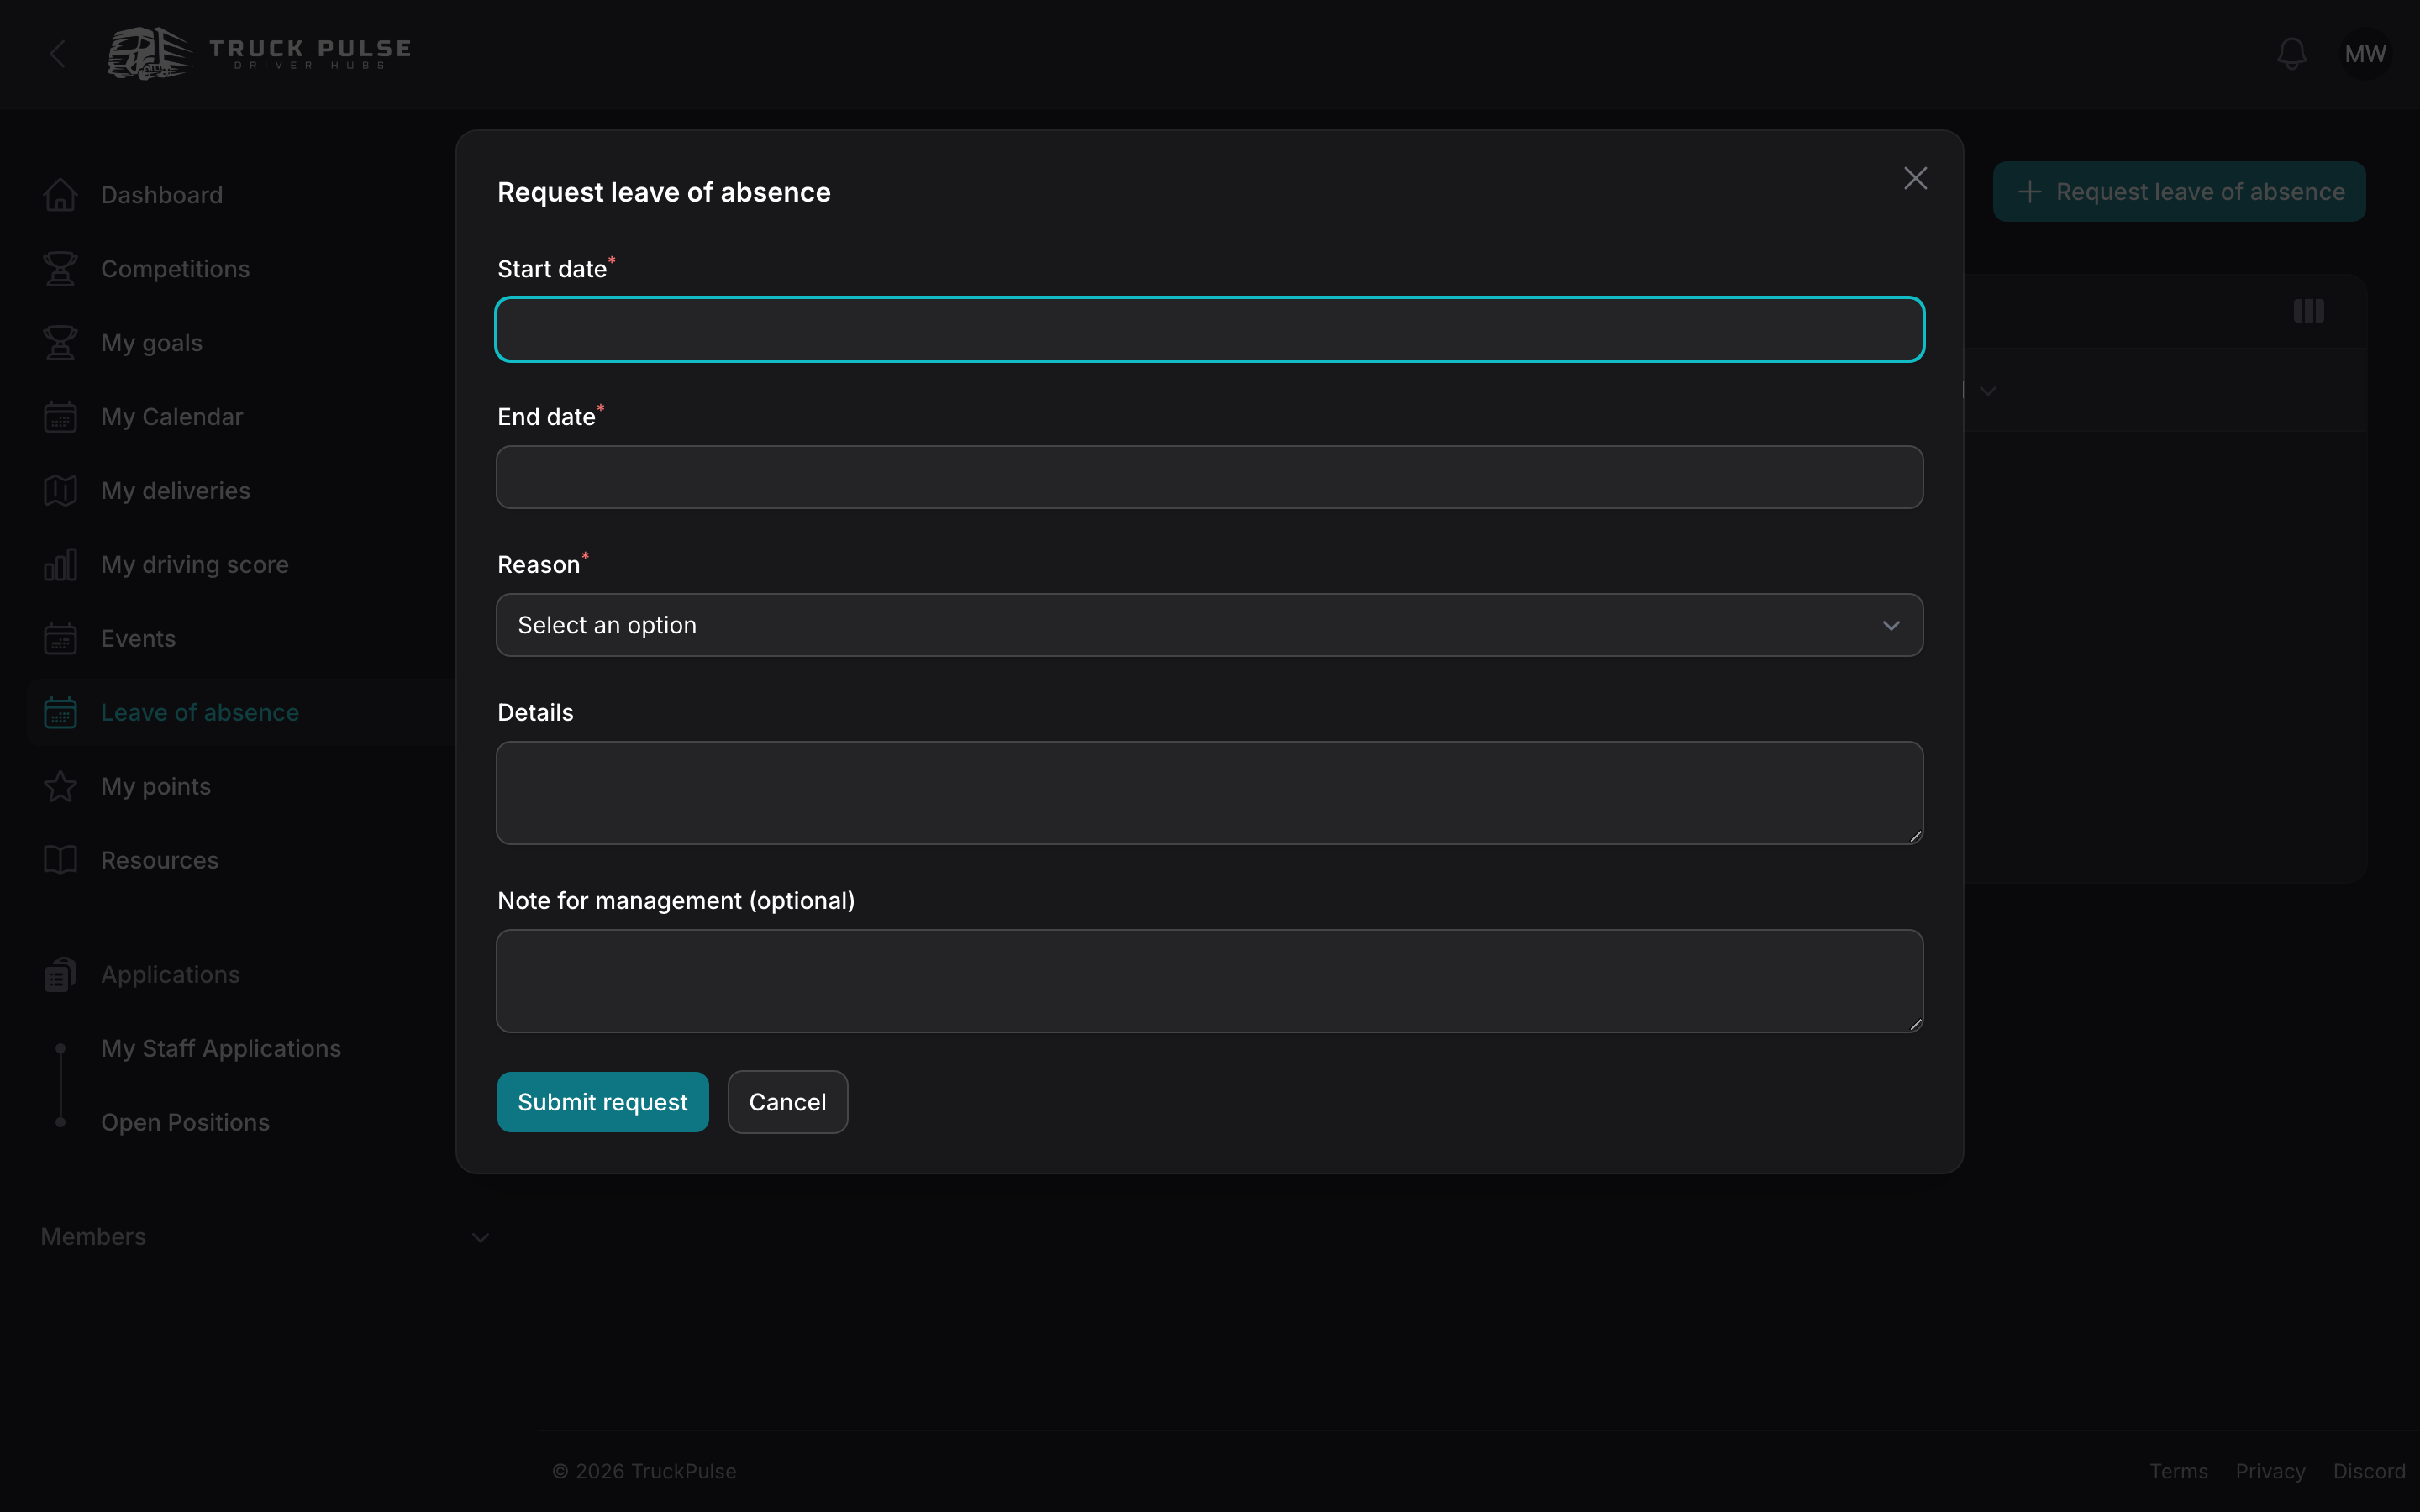Viewport: 2420px width, 1512px height.
Task: Focus the End date field
Action: pos(1209,477)
